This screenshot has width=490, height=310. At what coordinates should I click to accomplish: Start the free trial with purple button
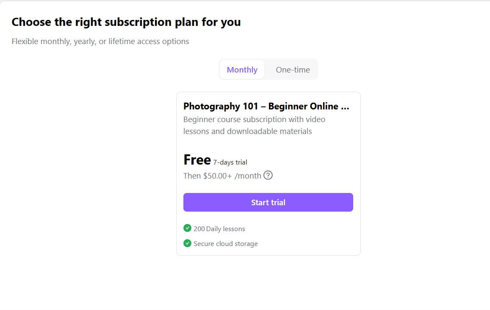268,202
